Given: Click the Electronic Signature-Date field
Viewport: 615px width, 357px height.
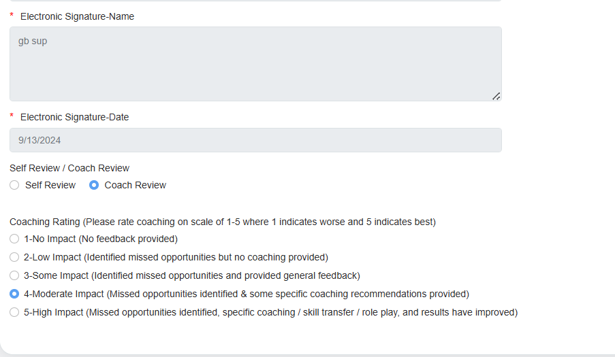Looking at the screenshot, I should click(255, 140).
